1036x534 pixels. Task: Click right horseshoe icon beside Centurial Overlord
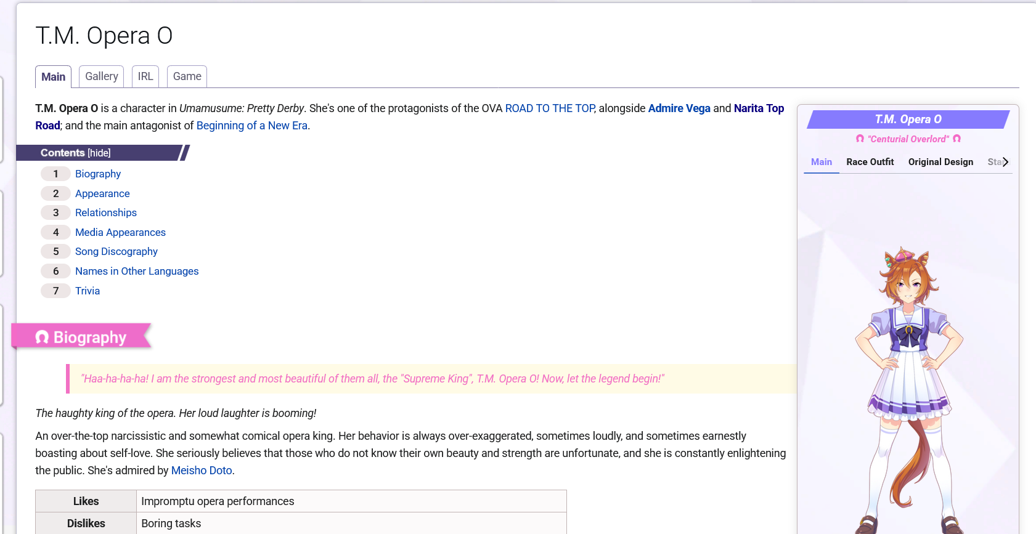pyautogui.click(x=956, y=139)
